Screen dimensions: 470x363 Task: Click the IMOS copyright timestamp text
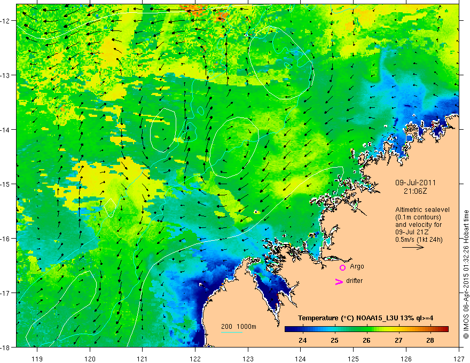tap(466, 274)
